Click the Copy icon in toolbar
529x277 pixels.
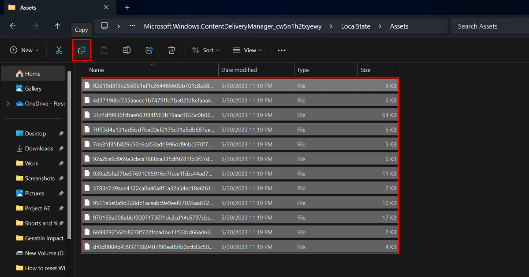pyautogui.click(x=82, y=51)
